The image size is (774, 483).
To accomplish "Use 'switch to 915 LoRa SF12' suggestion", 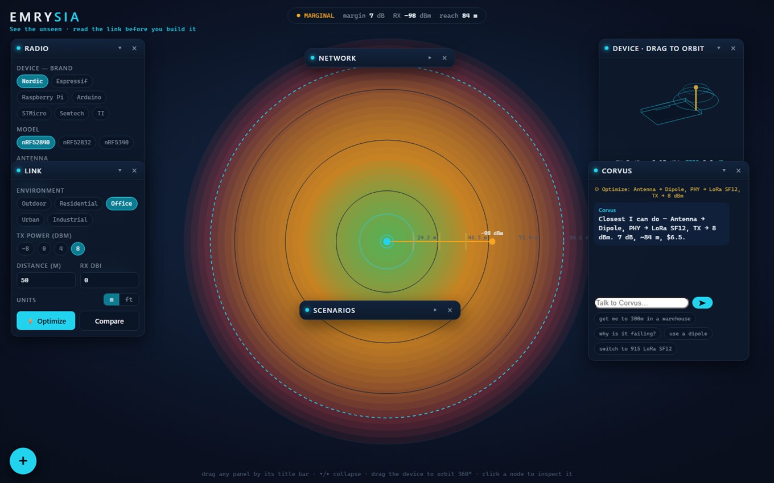I will pyautogui.click(x=635, y=348).
